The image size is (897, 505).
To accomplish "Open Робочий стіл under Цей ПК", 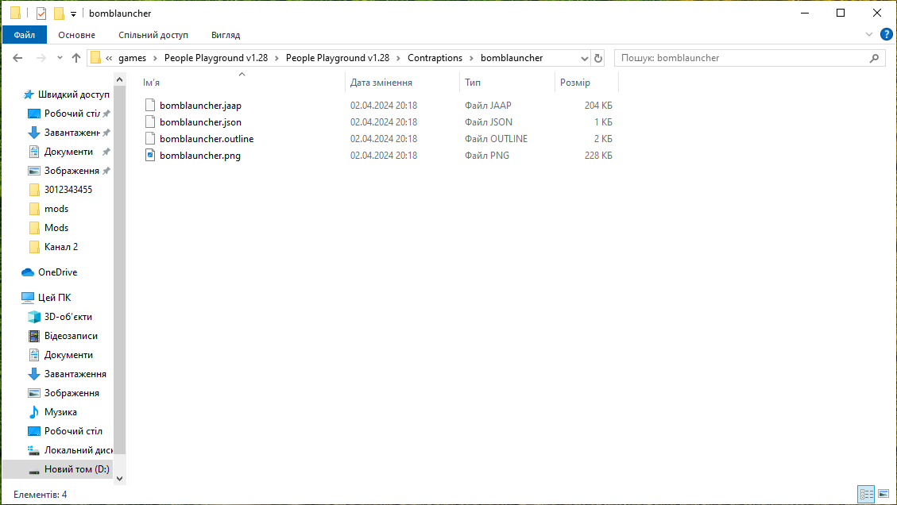I will [x=73, y=430].
